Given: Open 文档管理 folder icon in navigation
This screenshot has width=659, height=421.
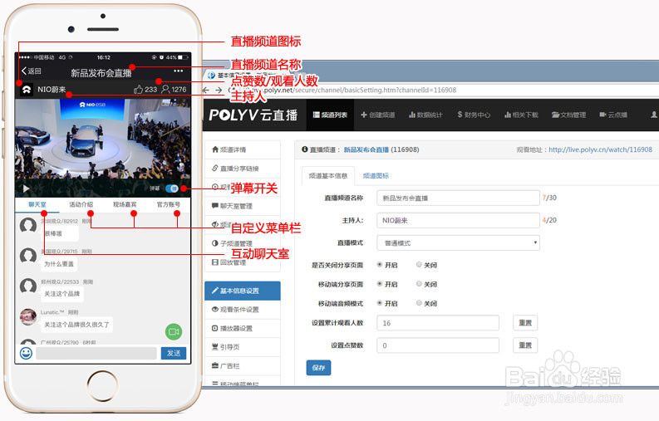Looking at the screenshot, I should pyautogui.click(x=568, y=115).
